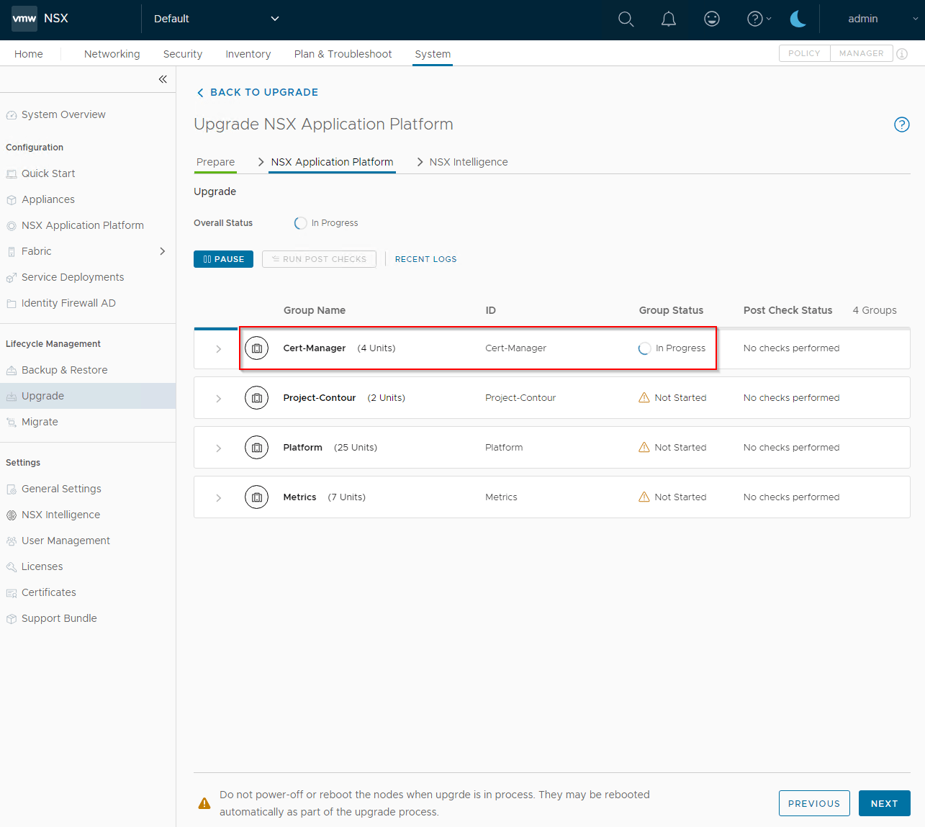
Task: Expand the Project-Contour group row
Action: point(219,399)
